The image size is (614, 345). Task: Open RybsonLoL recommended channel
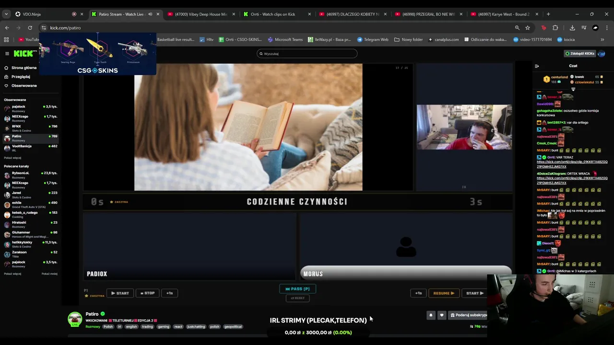tap(30, 175)
